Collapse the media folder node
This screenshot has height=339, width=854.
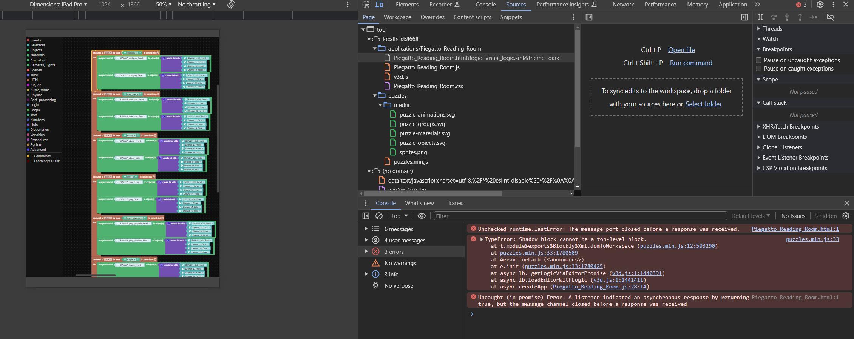click(x=380, y=105)
